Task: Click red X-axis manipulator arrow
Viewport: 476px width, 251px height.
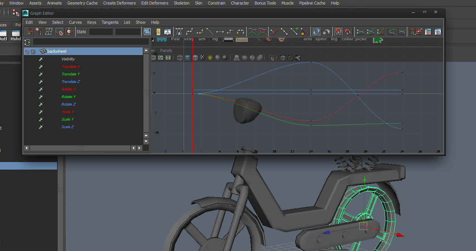Action: pyautogui.click(x=400, y=235)
